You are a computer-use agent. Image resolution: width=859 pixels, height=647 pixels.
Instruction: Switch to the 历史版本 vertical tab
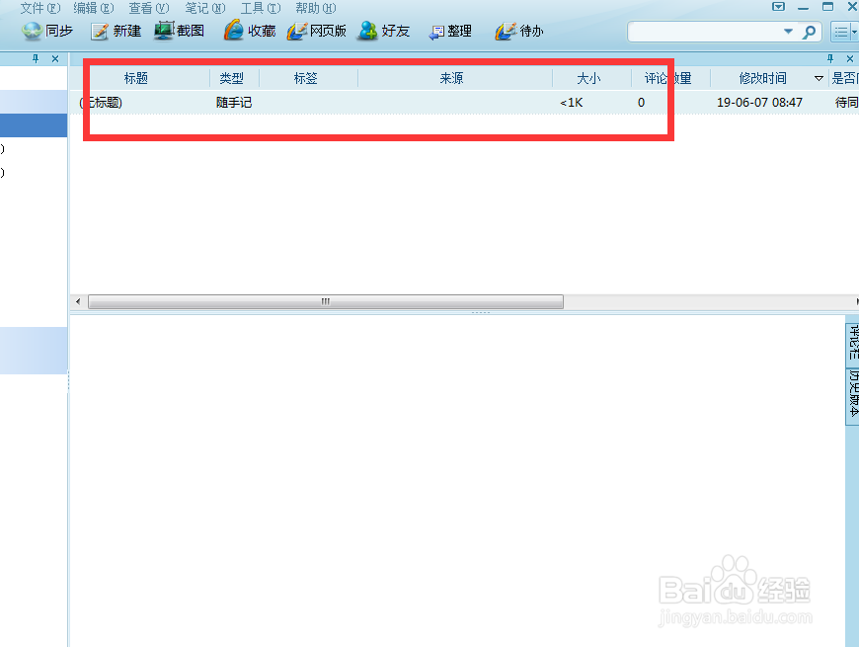pos(851,387)
